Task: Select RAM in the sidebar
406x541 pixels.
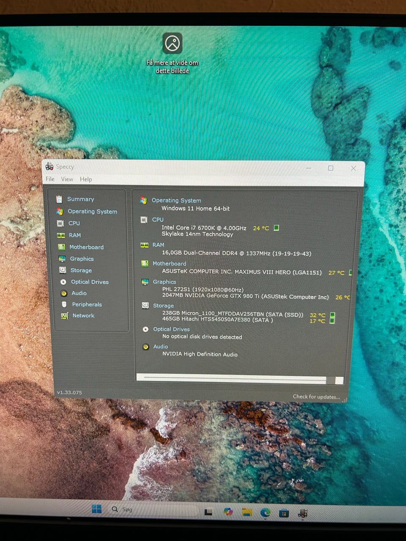Action: [x=75, y=235]
